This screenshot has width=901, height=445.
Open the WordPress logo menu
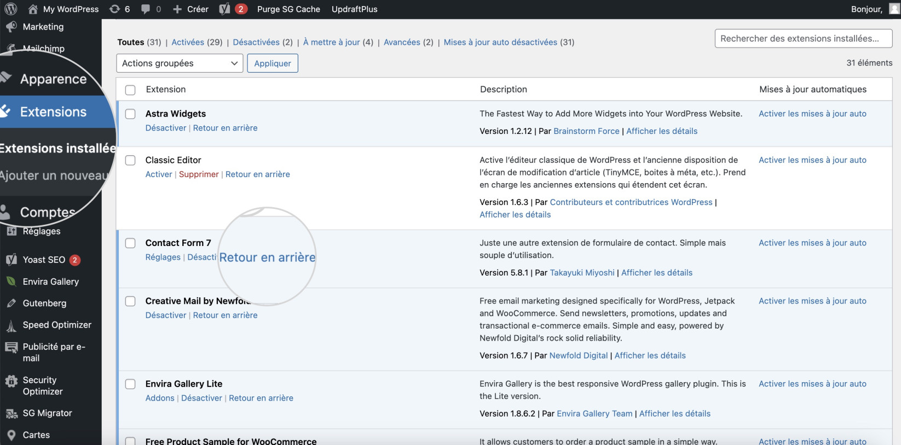click(x=10, y=9)
